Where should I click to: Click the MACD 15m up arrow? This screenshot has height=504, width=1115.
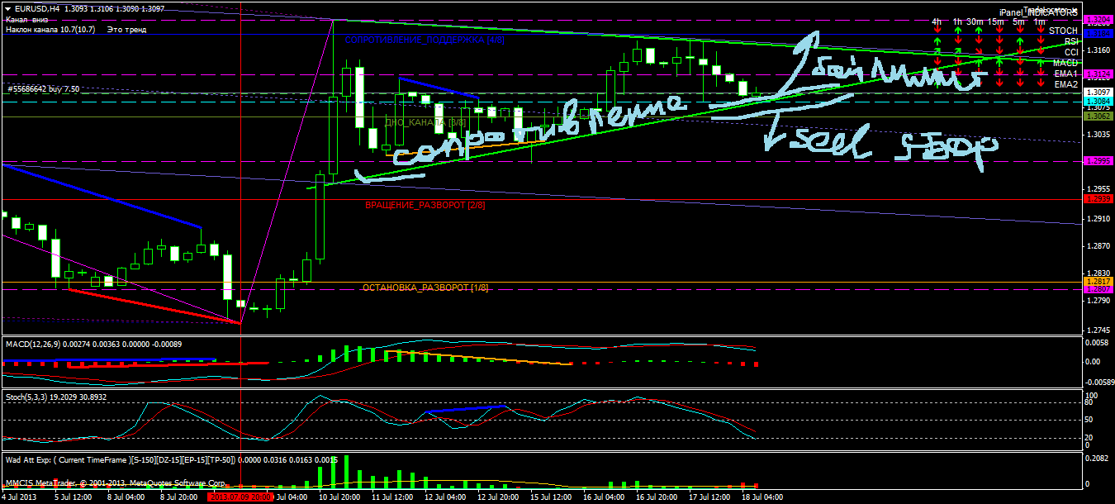pos(999,63)
